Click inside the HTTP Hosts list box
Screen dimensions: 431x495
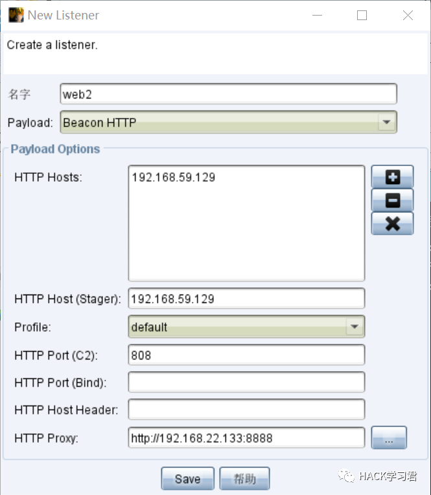tap(246, 240)
